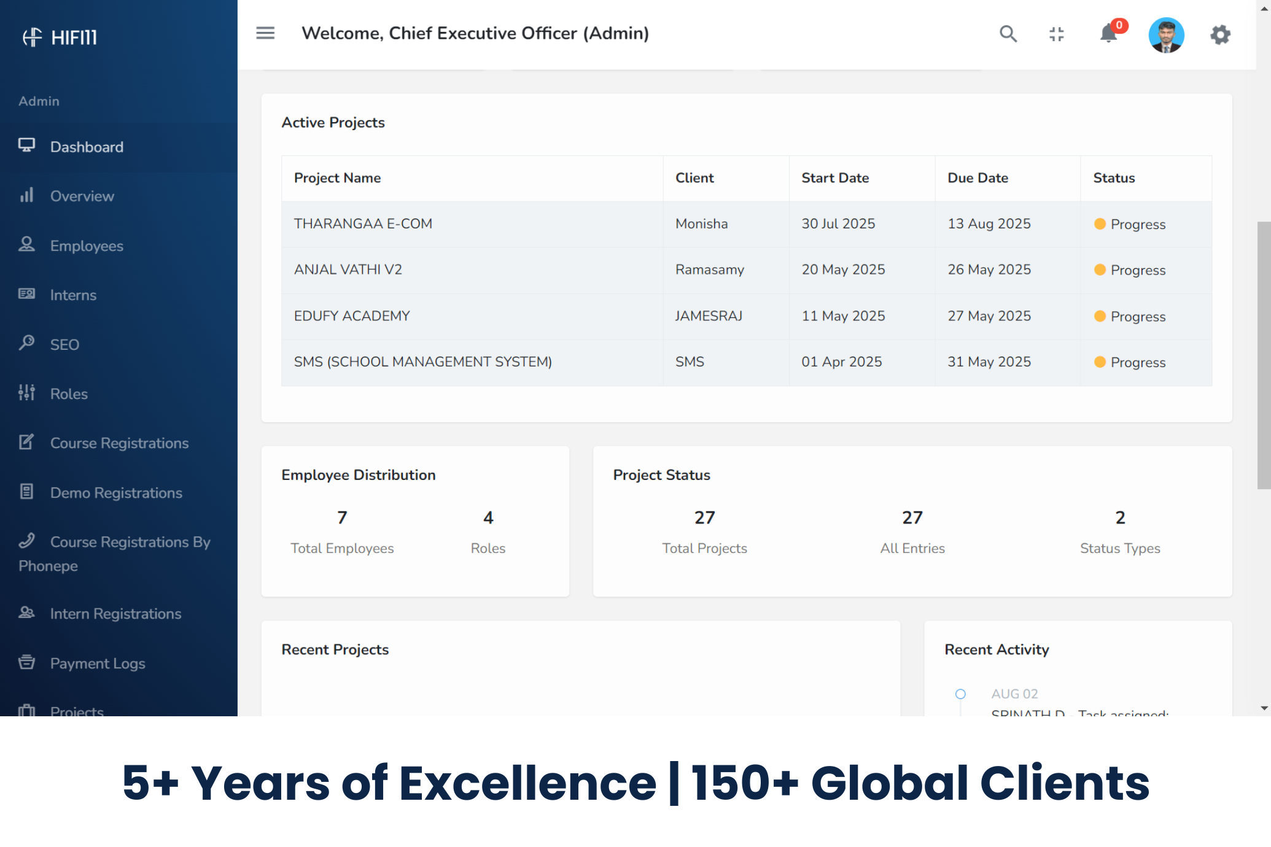Open the Dashboard sidebar item
The height and width of the screenshot is (847, 1271).
point(87,147)
